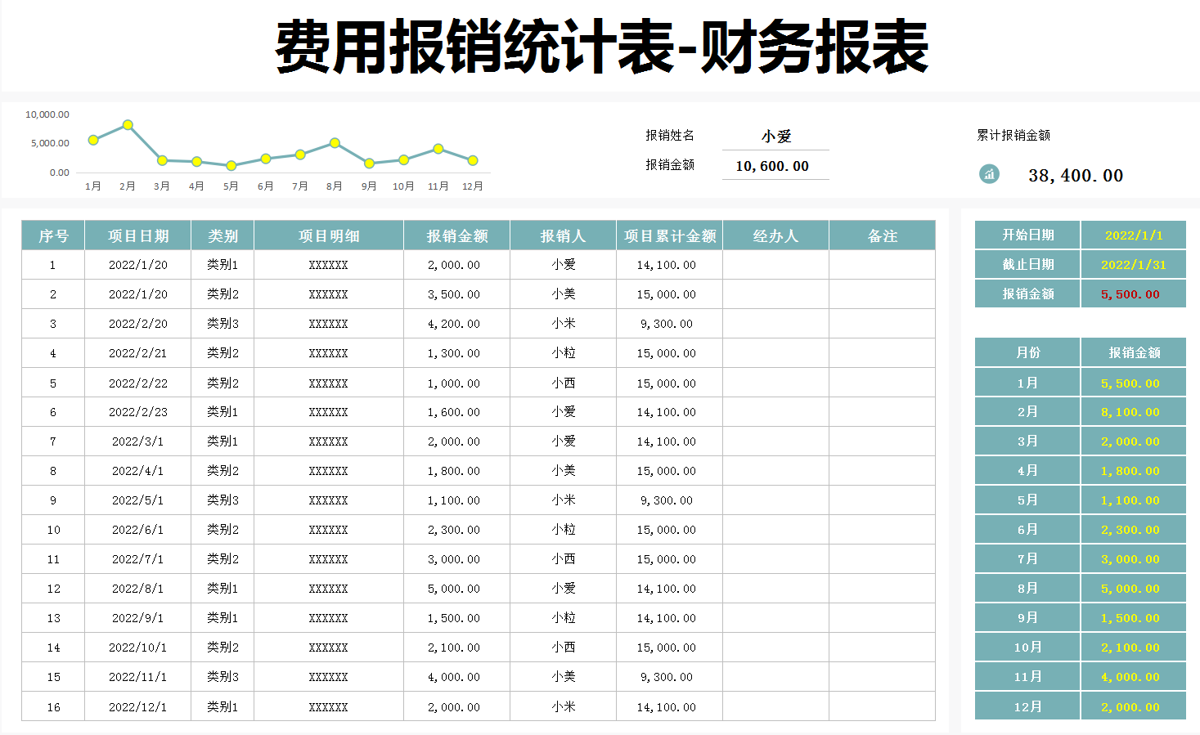Click the 1月 row in the monthly summary table
The image size is (1200, 735).
[x=1027, y=382]
